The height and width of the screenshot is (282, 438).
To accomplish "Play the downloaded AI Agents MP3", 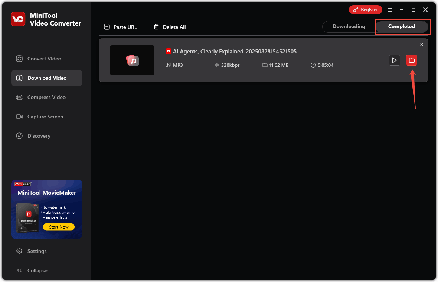I will [395, 60].
